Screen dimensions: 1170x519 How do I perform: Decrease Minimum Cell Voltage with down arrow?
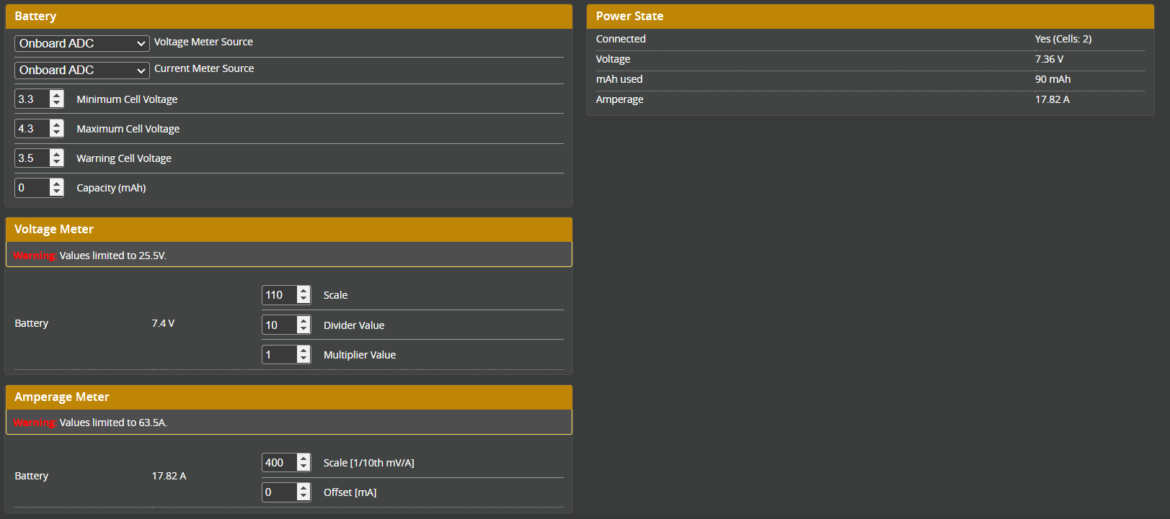coord(56,104)
